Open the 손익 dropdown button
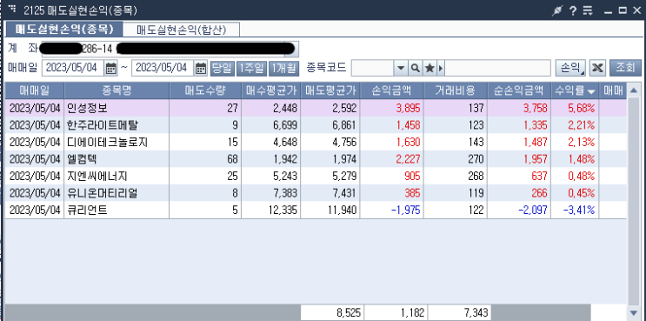 click(x=570, y=68)
